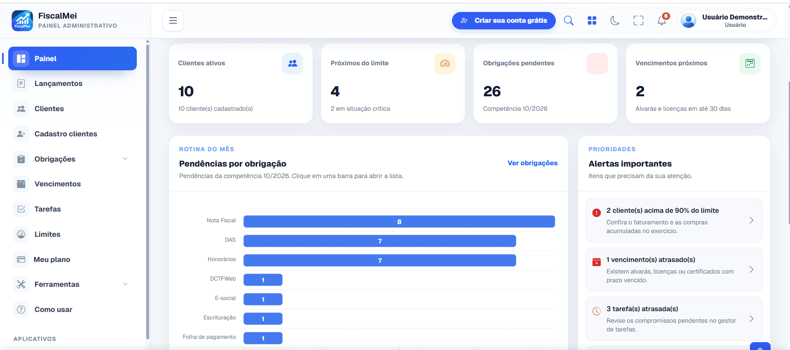Open Meu plano in the sidebar

(72, 260)
